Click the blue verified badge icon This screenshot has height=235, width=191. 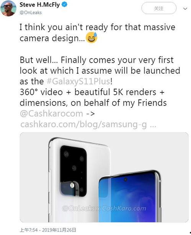65,5
